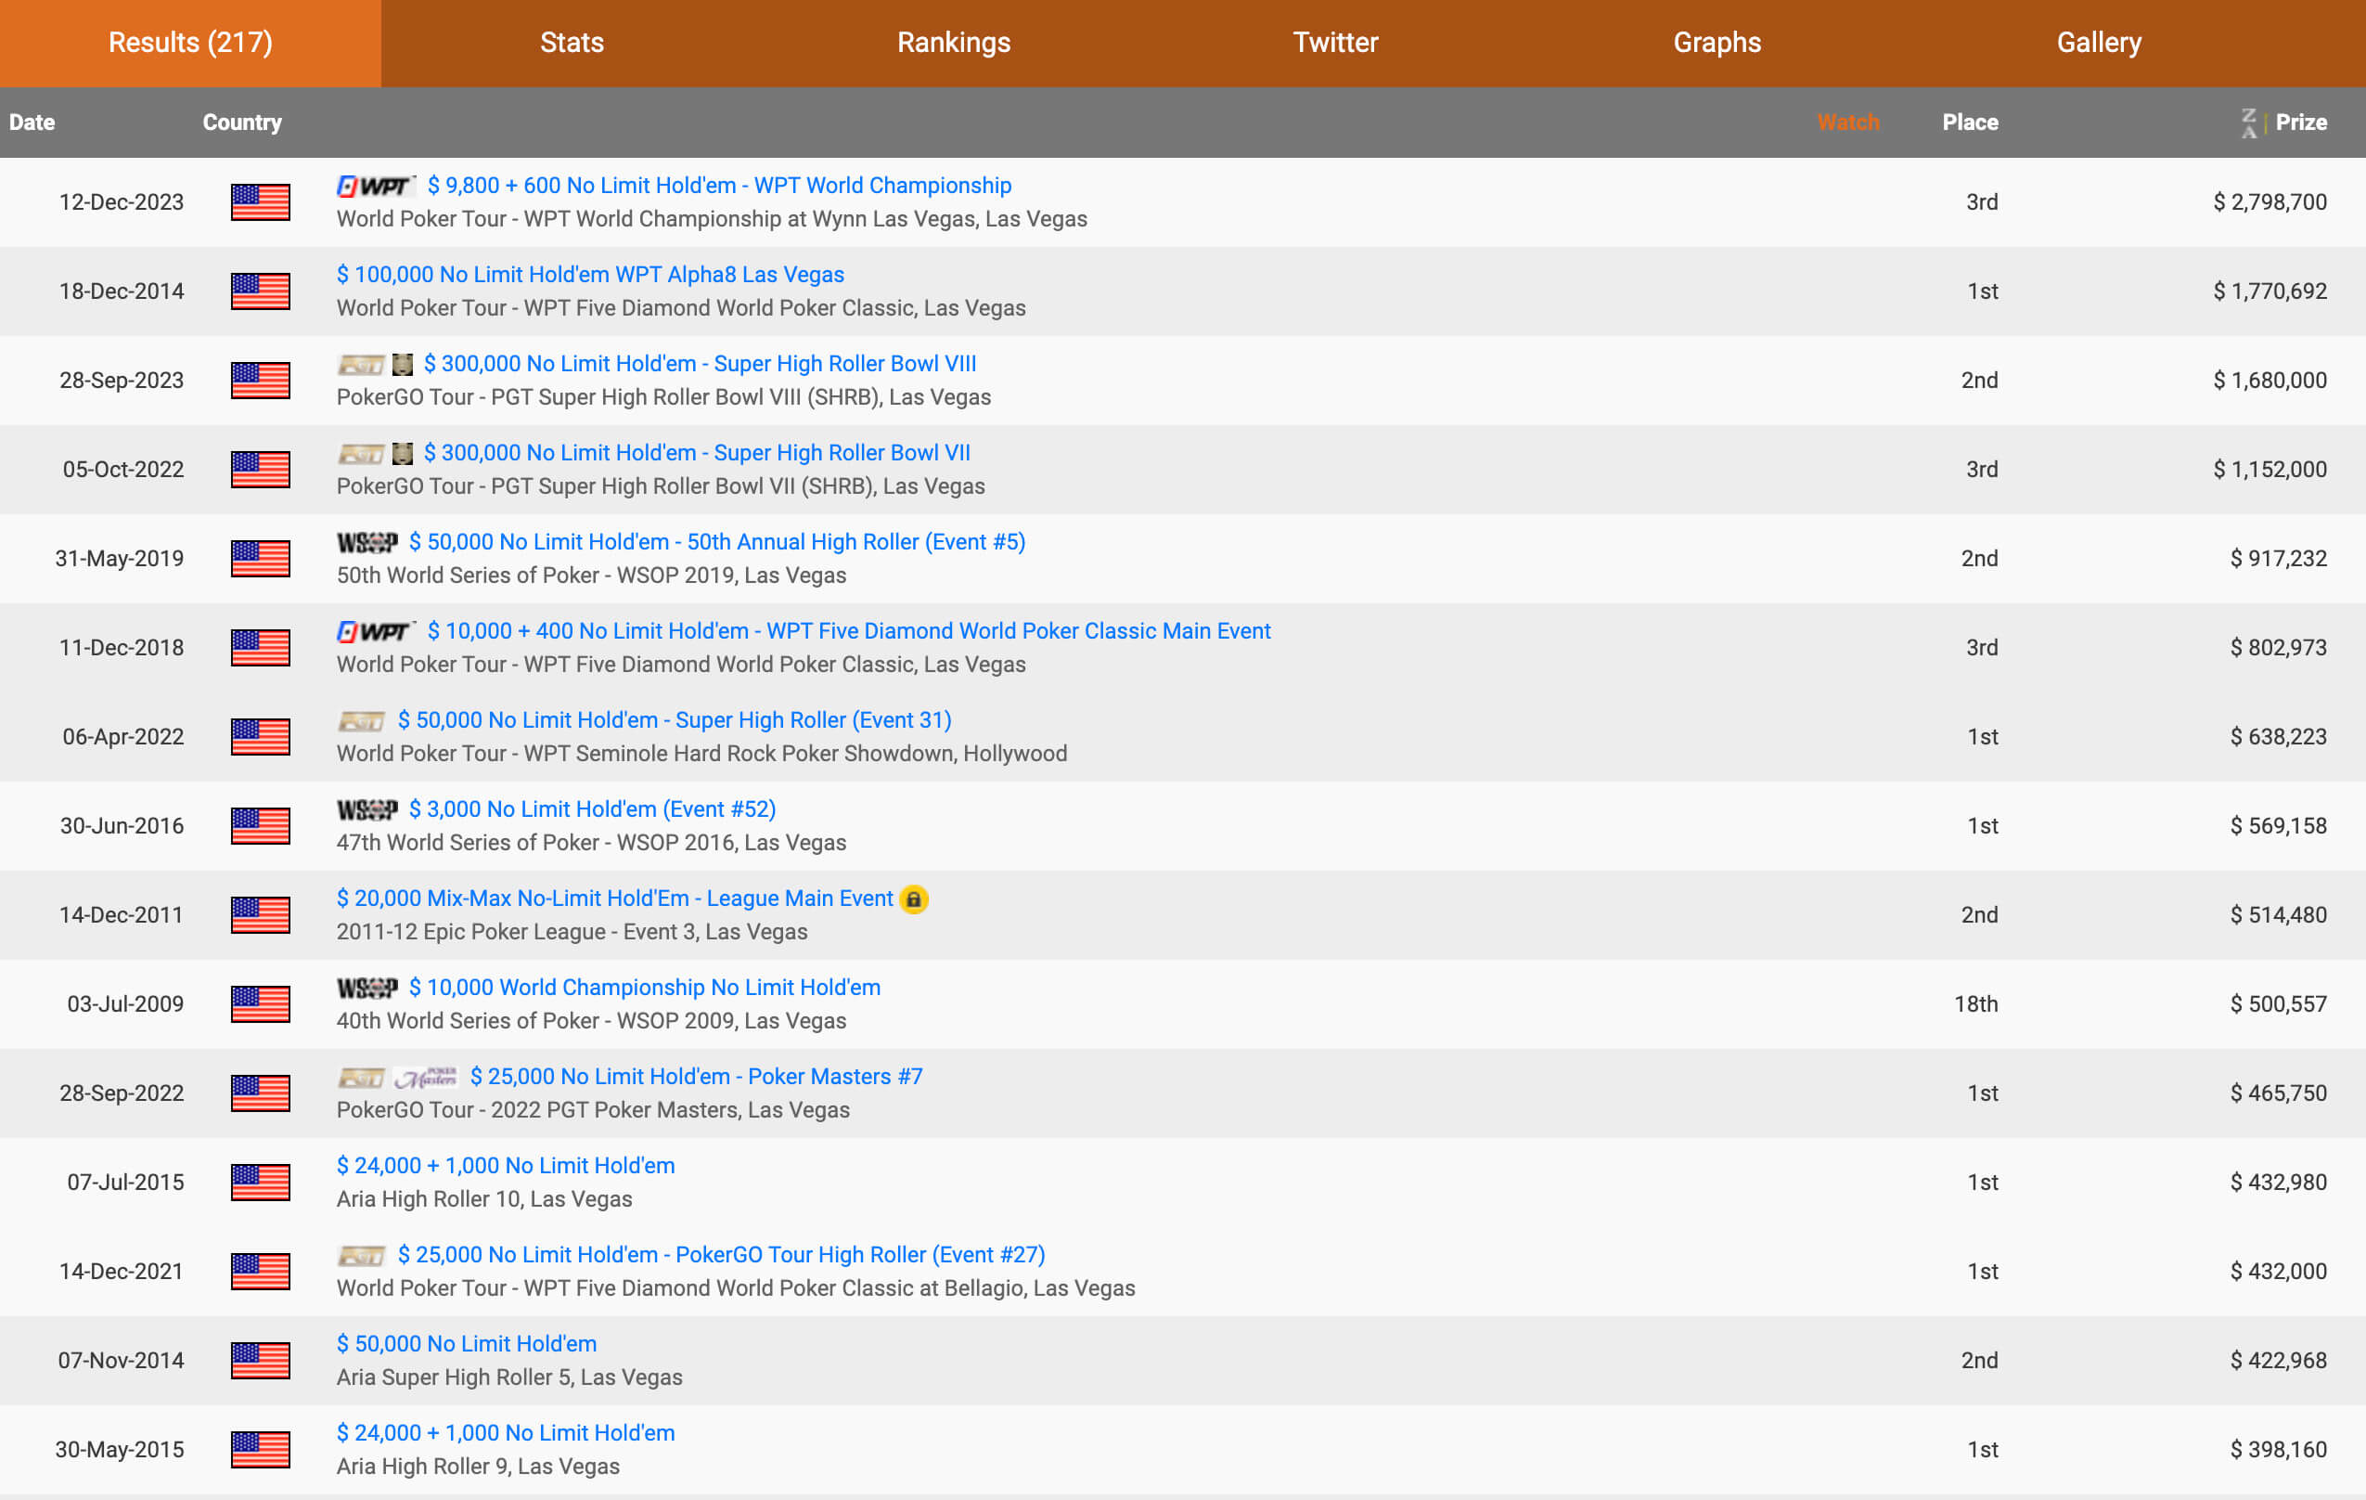Click the Z-A sort icon beside Prize
Screen dimensions: 2366x1500
point(2249,123)
